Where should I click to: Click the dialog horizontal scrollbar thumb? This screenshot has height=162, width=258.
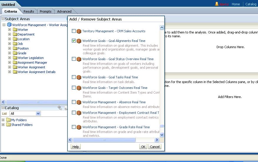[x=104, y=140]
